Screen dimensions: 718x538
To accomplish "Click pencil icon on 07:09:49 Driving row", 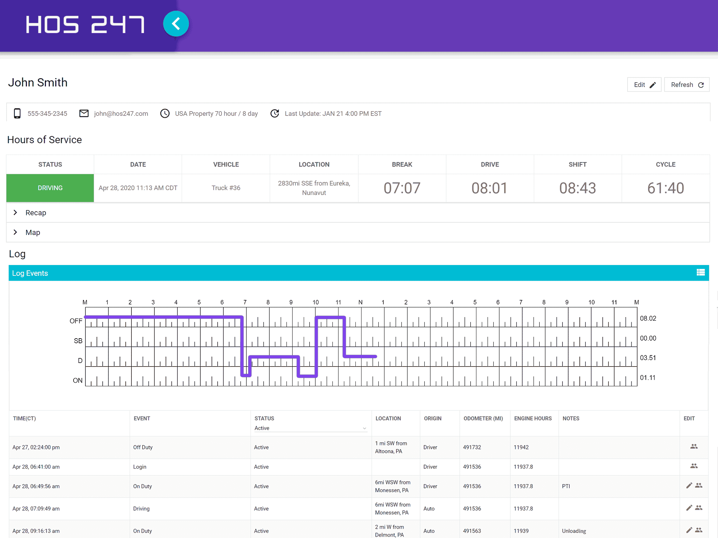I will 689,508.
